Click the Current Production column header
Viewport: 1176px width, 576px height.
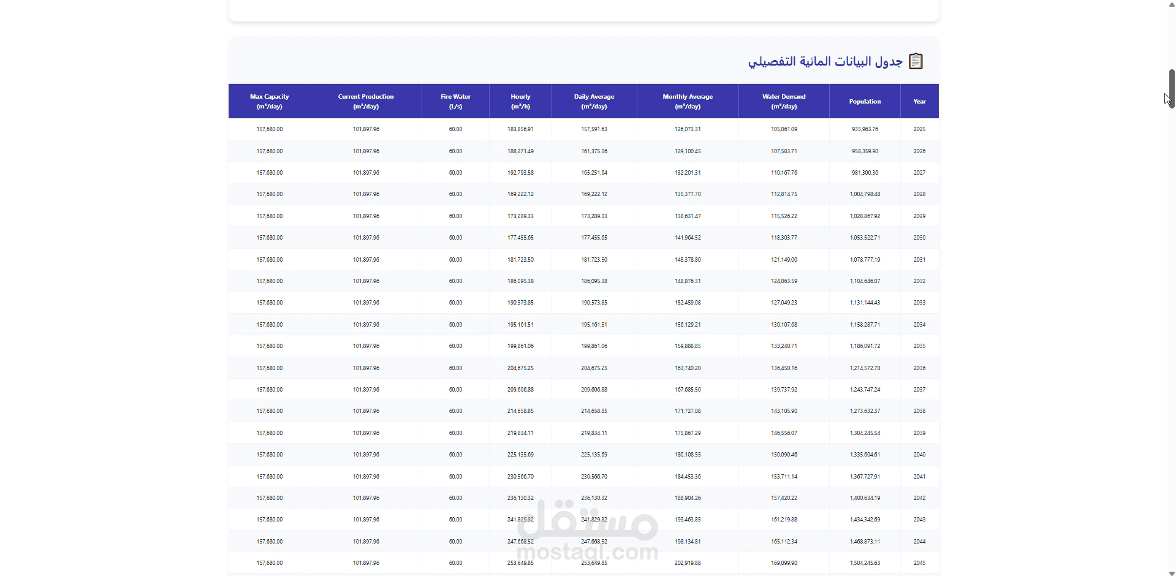tap(366, 102)
